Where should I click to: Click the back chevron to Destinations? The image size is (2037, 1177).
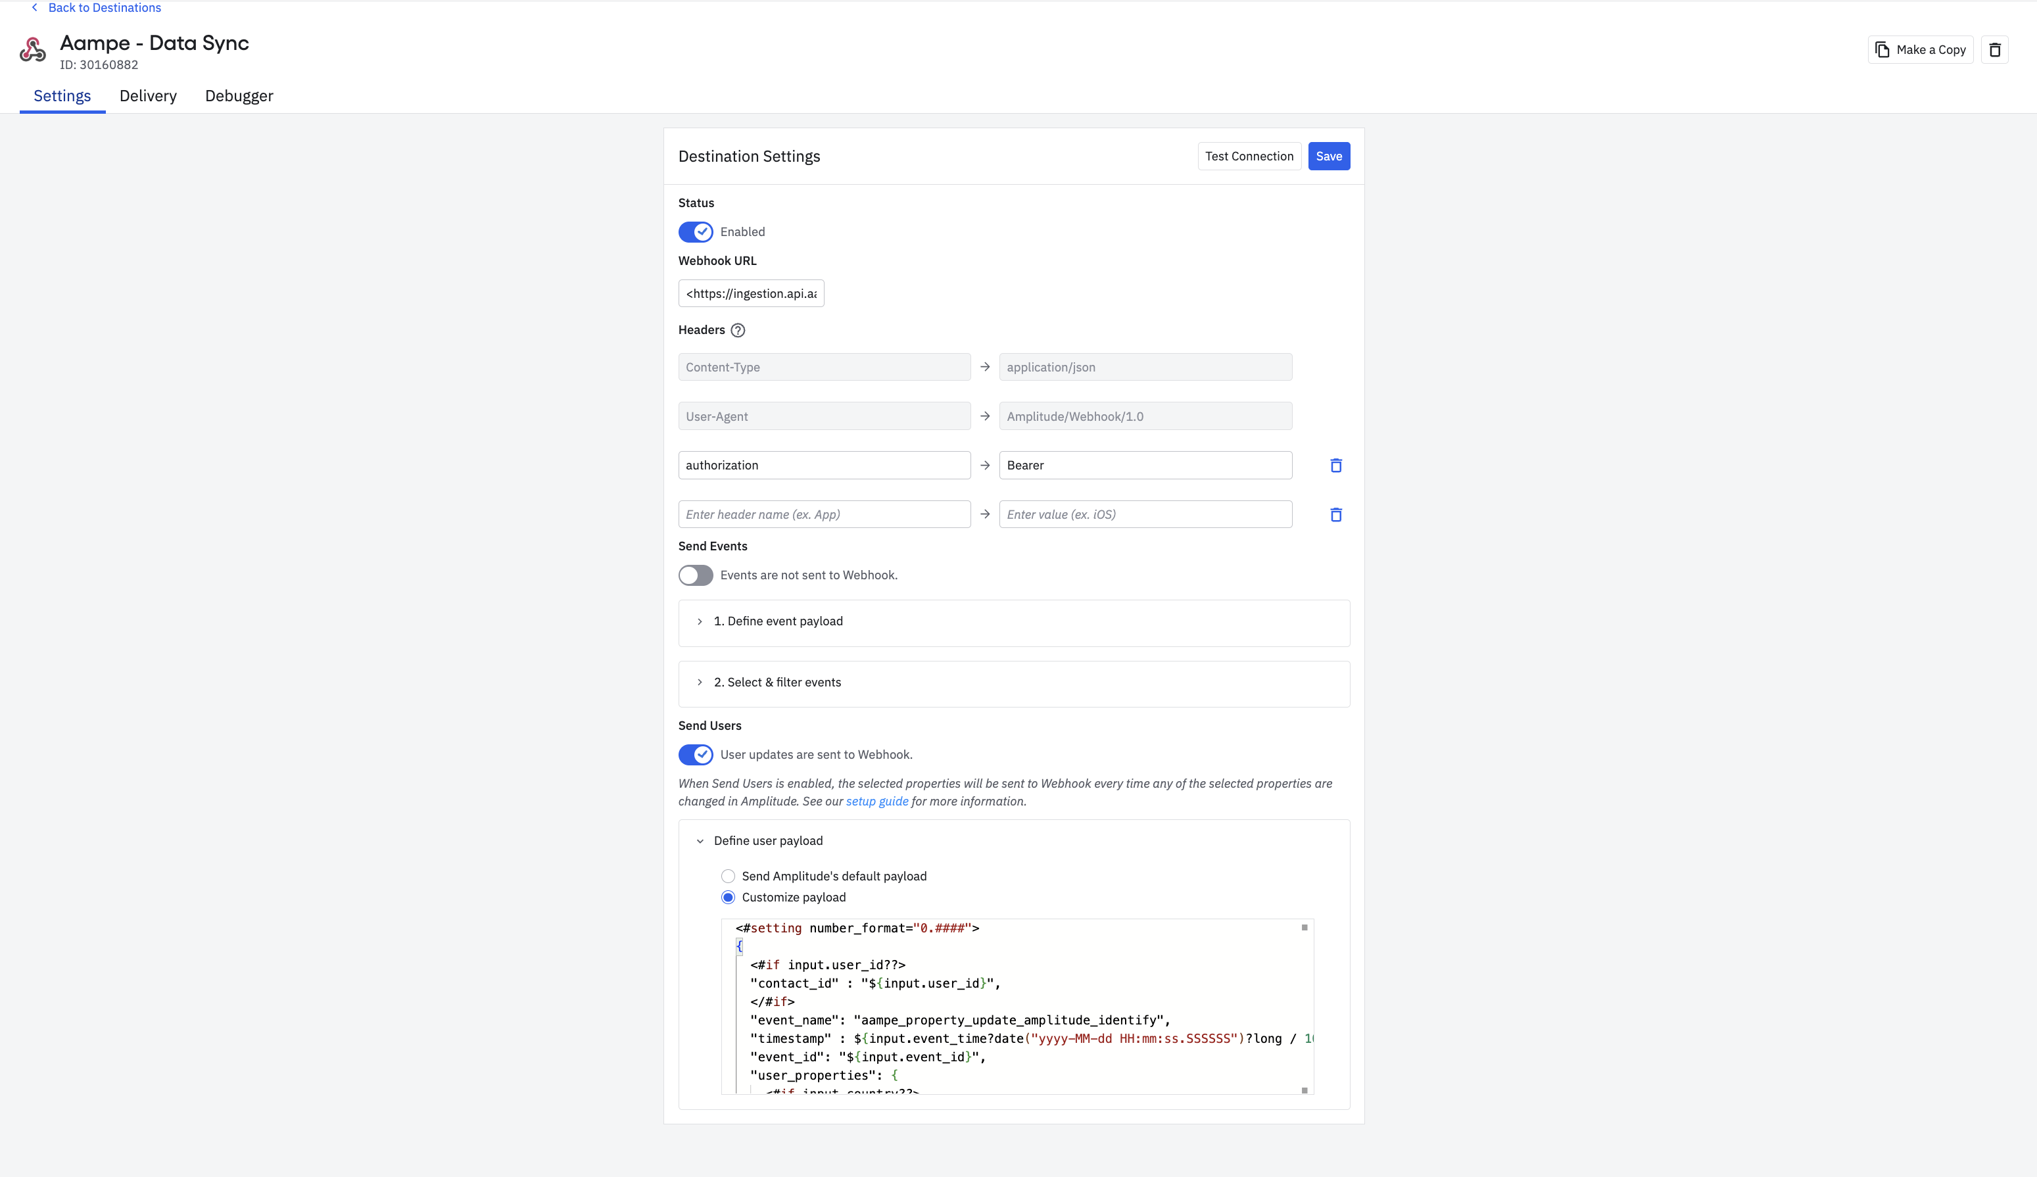[x=35, y=8]
